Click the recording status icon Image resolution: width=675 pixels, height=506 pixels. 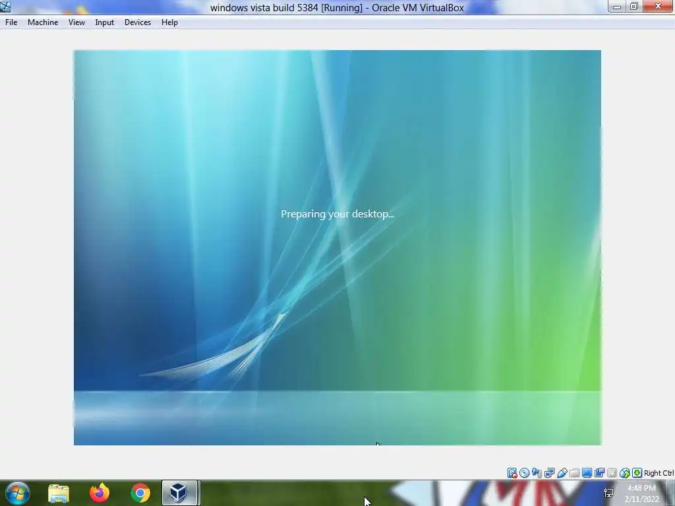599,473
